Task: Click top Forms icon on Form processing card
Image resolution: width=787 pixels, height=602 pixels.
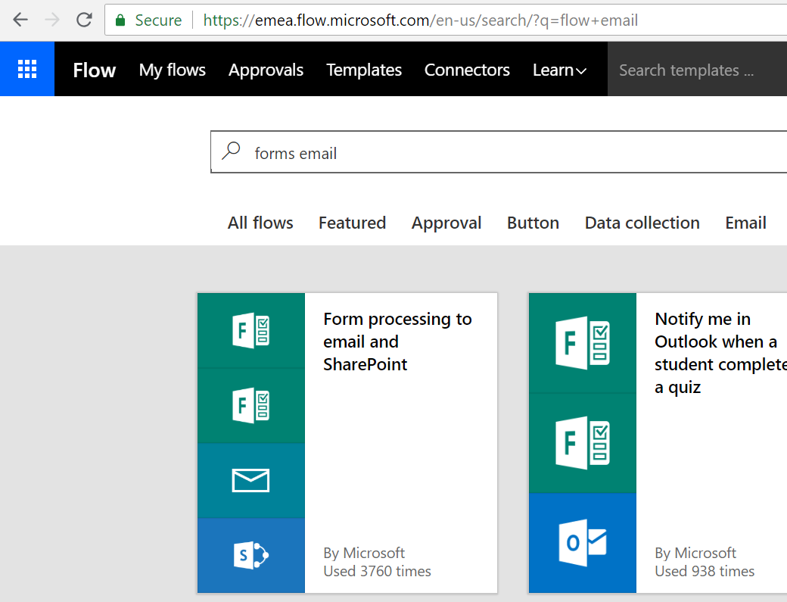Action: (x=251, y=330)
